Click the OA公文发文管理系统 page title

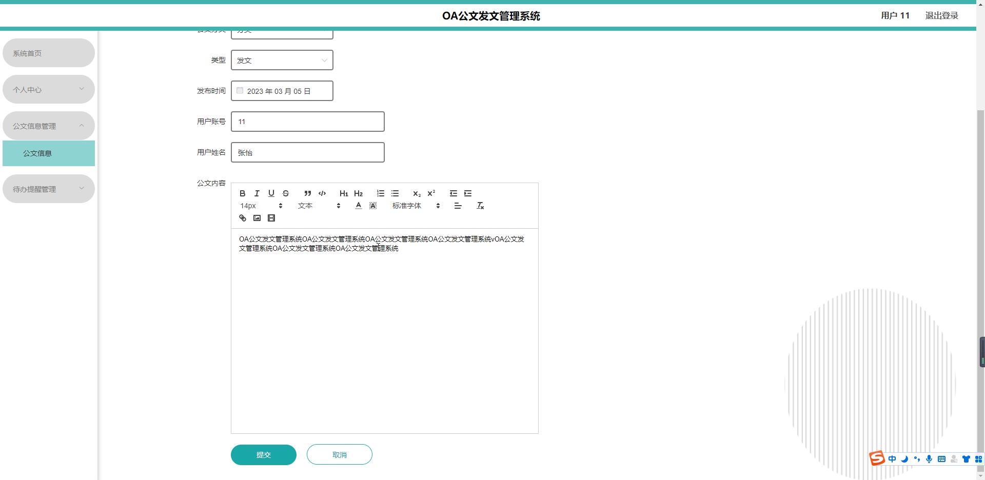[x=491, y=16]
